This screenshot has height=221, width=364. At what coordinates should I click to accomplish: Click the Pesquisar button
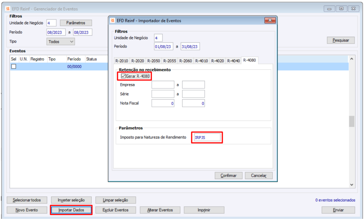tap(341, 40)
